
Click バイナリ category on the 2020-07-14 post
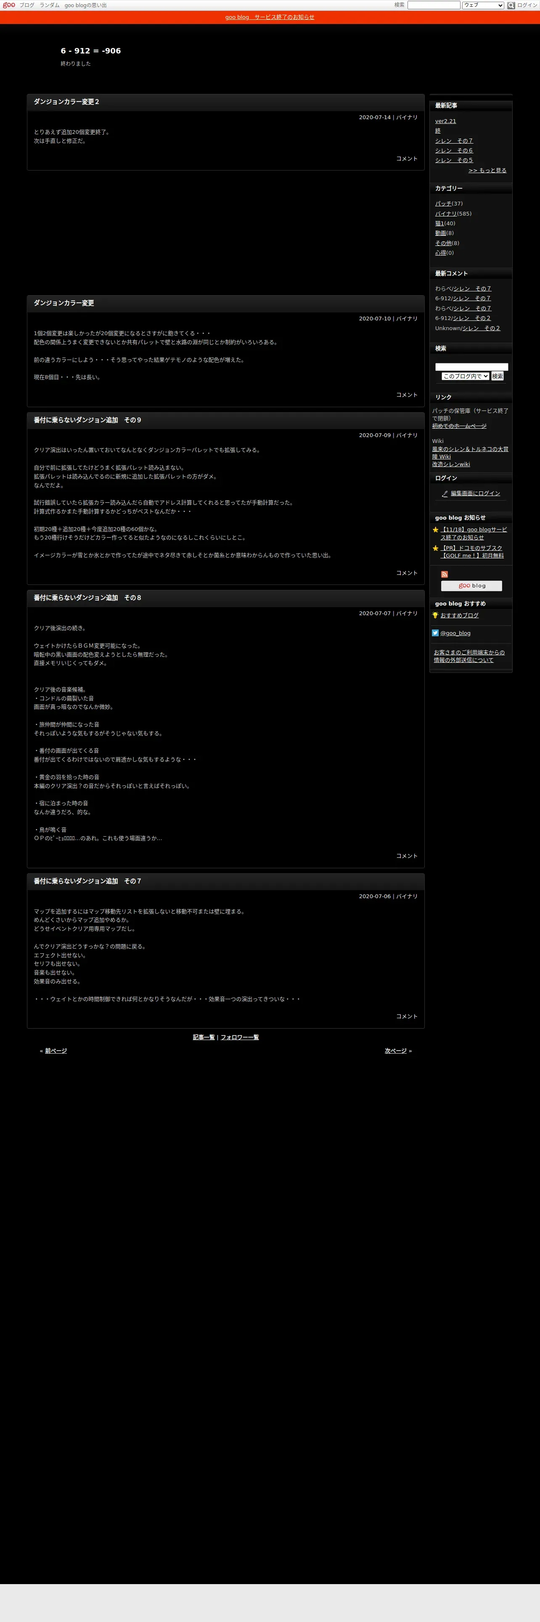click(x=407, y=117)
